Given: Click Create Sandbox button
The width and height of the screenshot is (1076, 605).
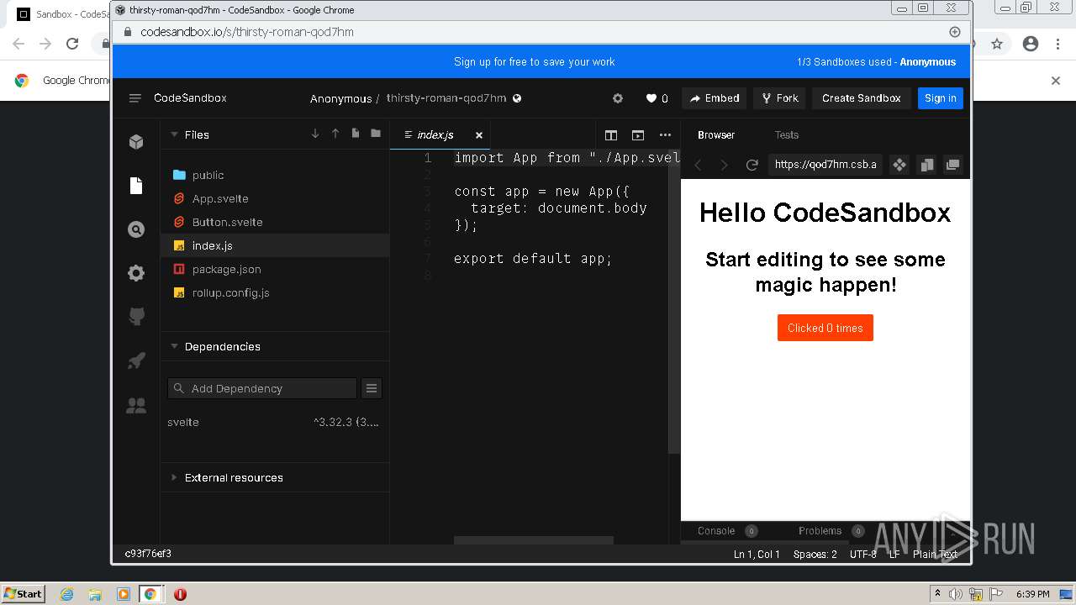Looking at the screenshot, I should pyautogui.click(x=862, y=98).
